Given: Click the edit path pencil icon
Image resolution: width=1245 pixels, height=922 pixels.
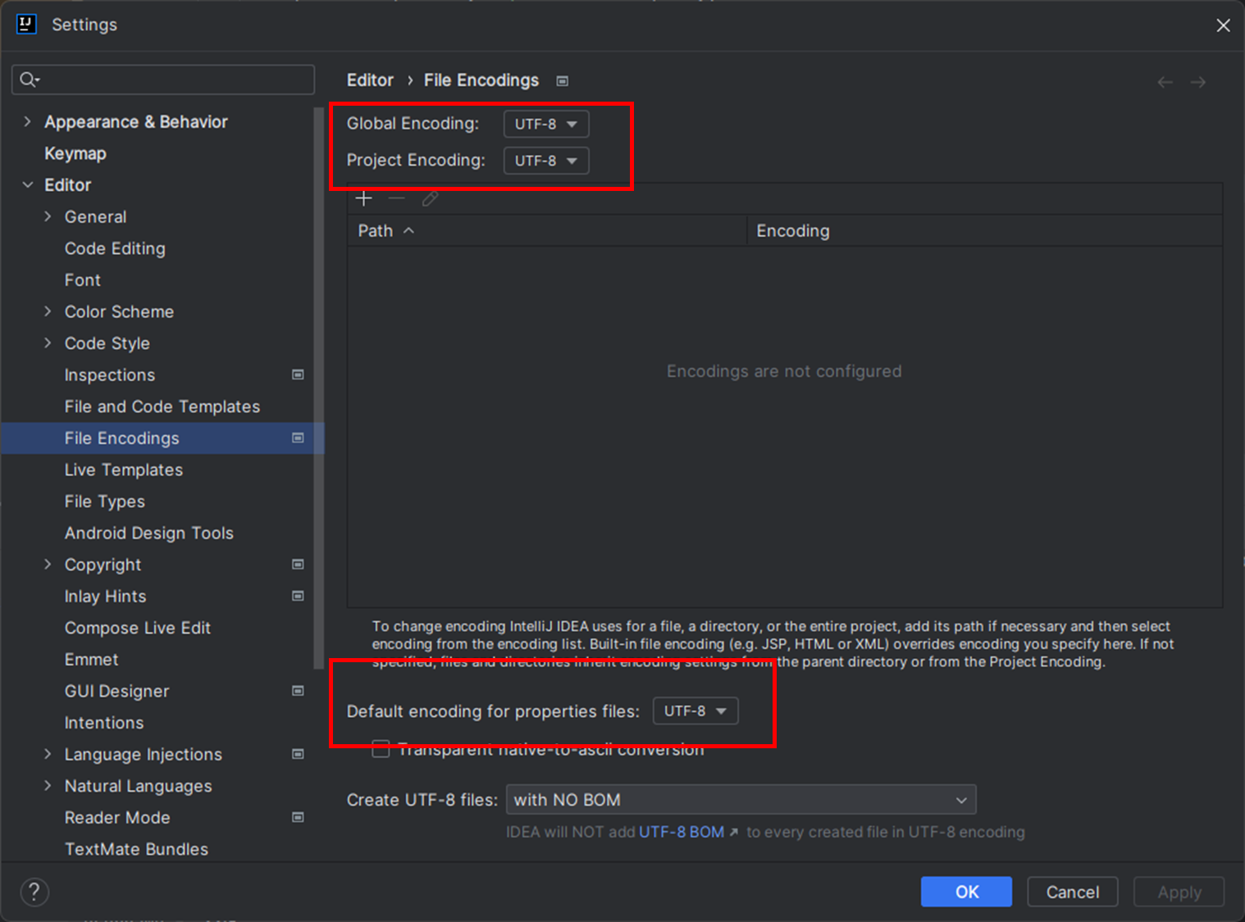Looking at the screenshot, I should (430, 198).
